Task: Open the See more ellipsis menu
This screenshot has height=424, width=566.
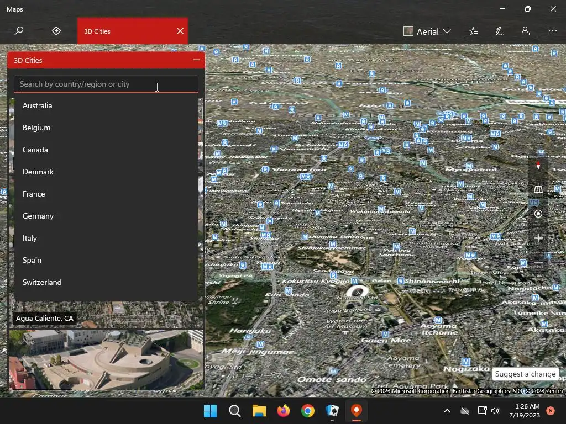Action: pos(553,31)
